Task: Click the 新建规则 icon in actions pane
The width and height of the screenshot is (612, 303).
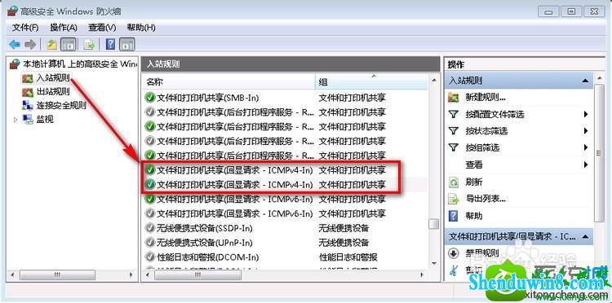Action: point(454,97)
